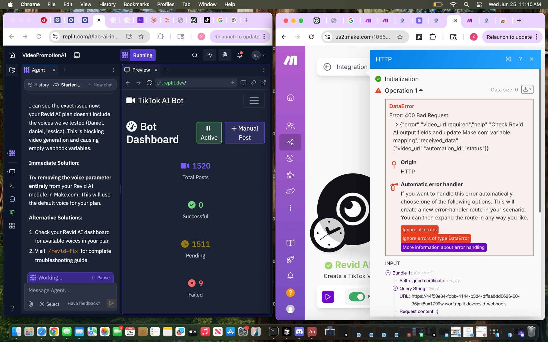Bookmark the Replit page star icon

point(141,36)
